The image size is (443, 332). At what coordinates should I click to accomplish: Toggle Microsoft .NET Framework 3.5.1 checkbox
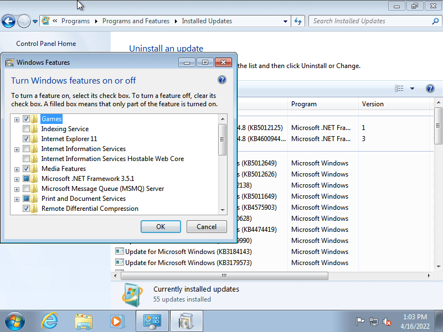26,178
